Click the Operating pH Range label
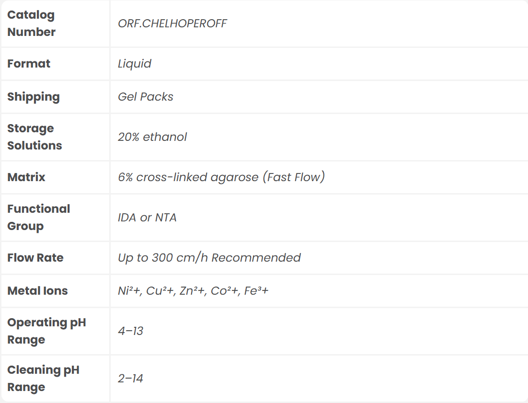Image resolution: width=528 pixels, height=403 pixels. pyautogui.click(x=46, y=331)
